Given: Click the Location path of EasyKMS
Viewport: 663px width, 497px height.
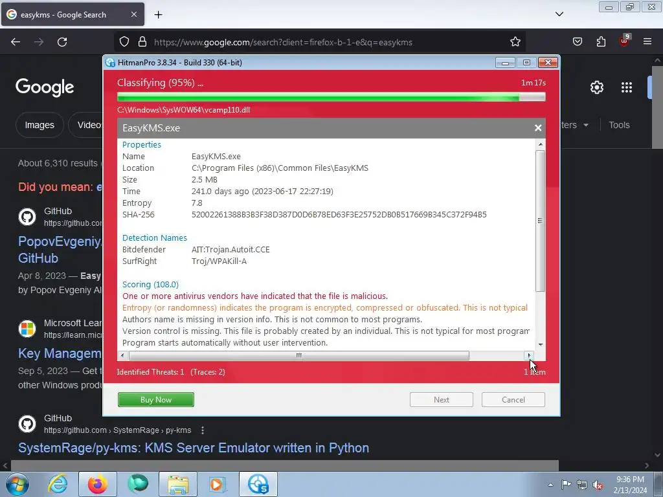Looking at the screenshot, I should (280, 168).
